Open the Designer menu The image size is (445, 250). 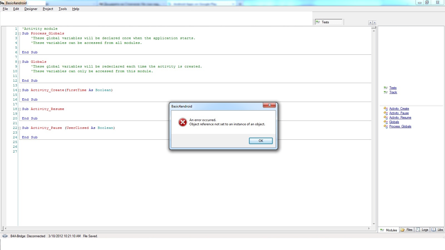[31, 9]
